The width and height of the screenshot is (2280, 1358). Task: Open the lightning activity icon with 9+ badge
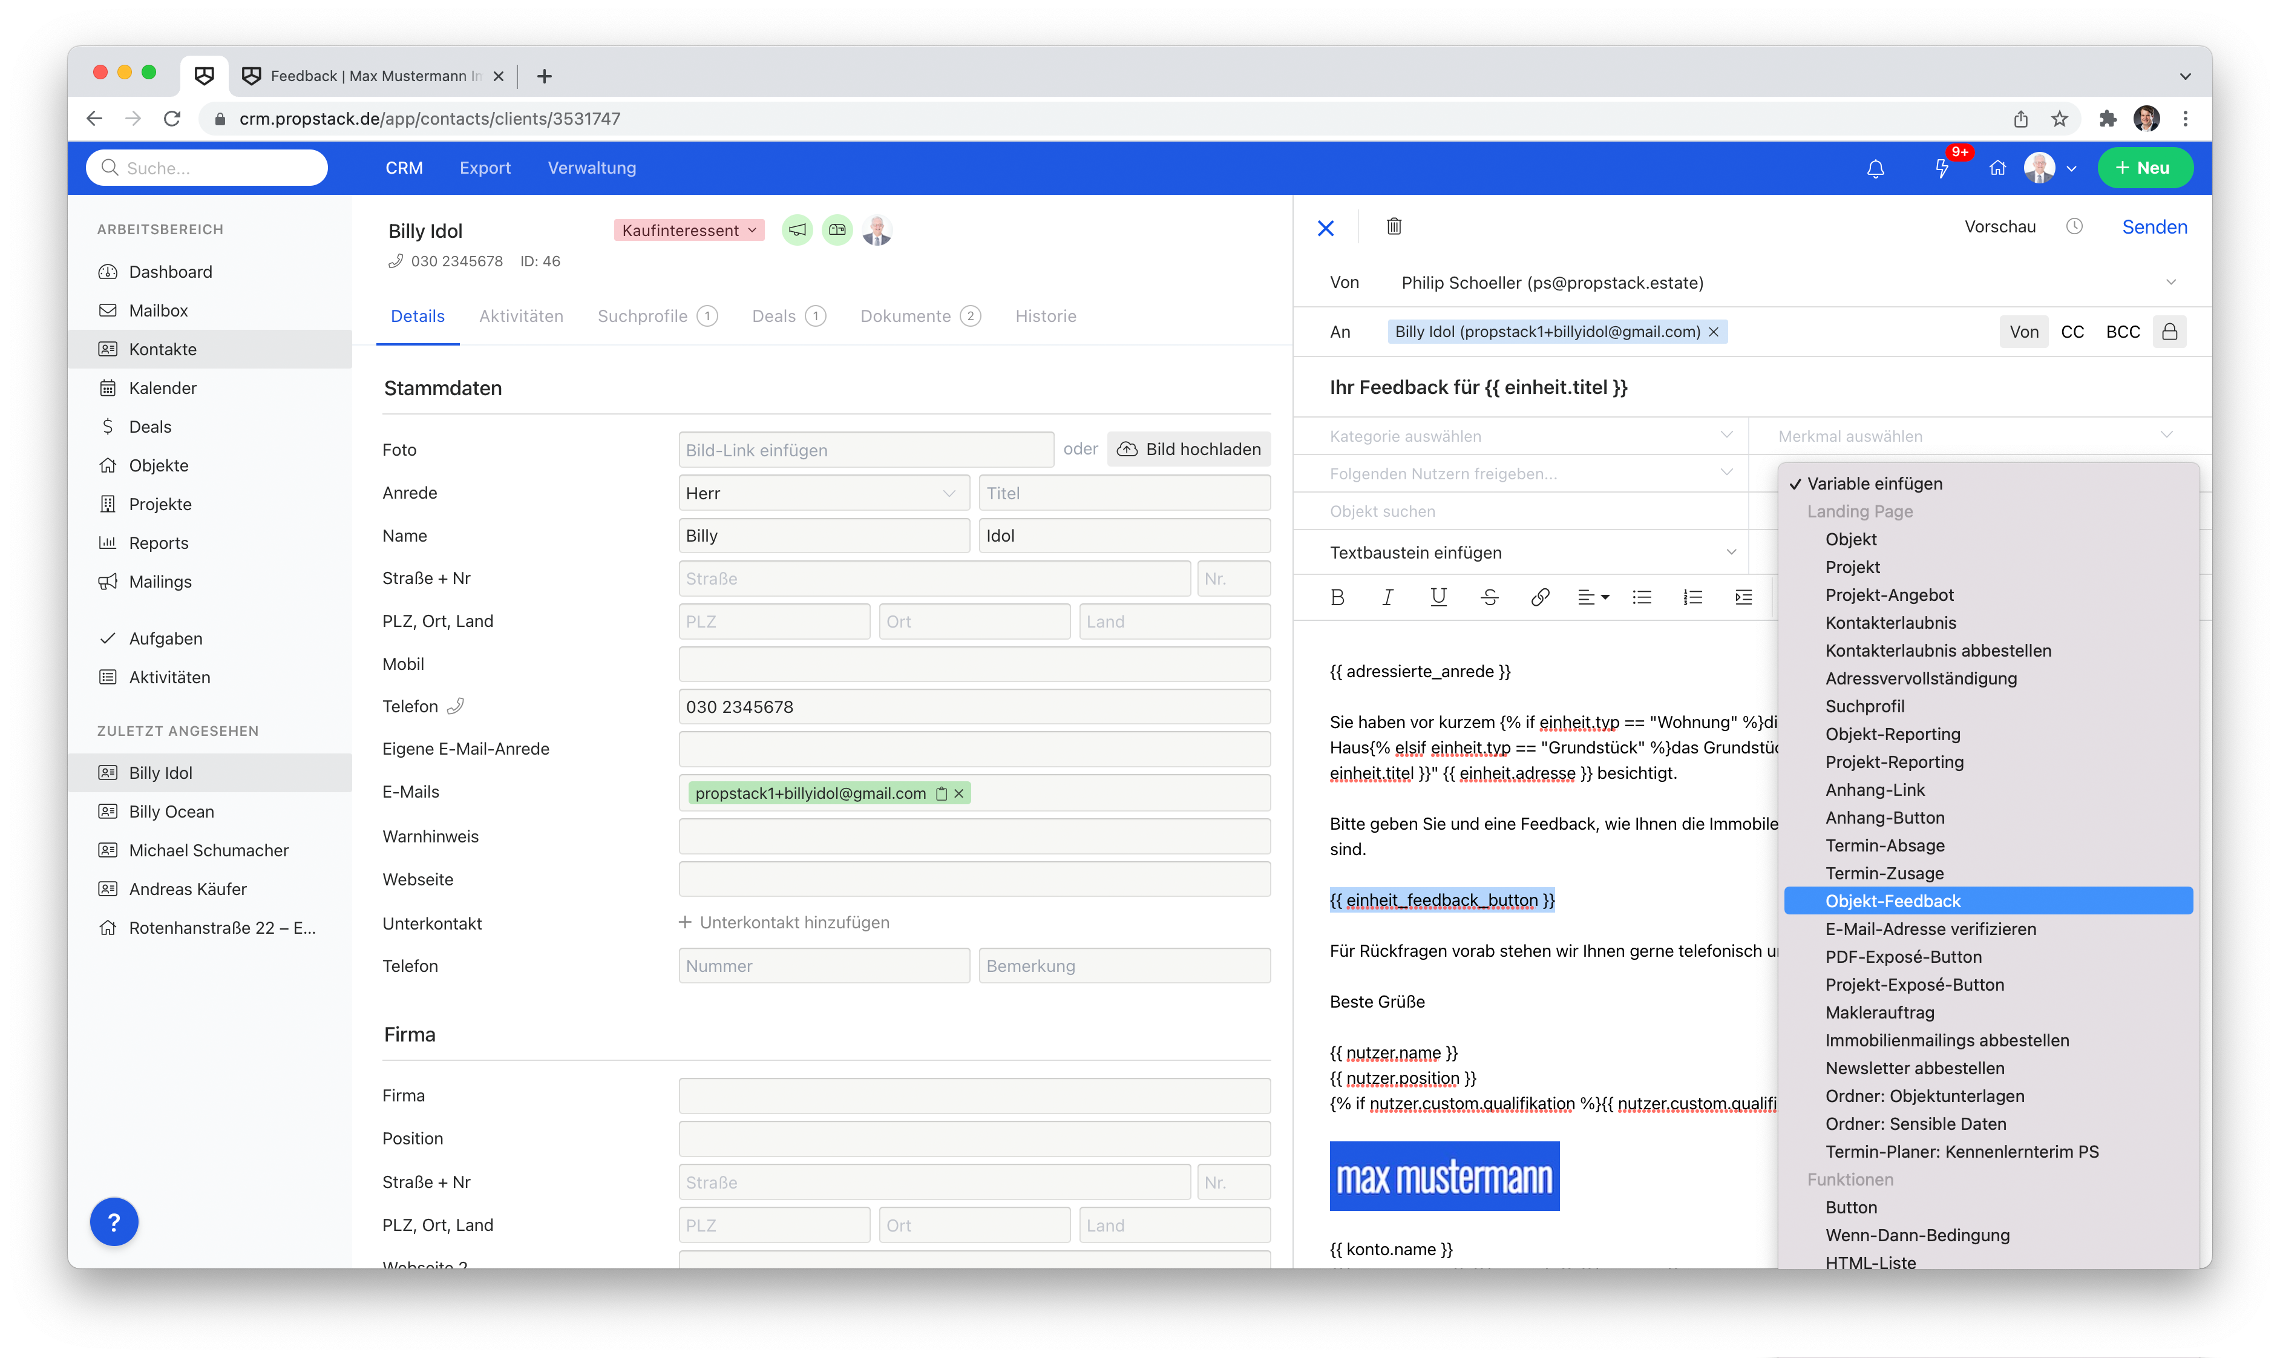(1942, 168)
